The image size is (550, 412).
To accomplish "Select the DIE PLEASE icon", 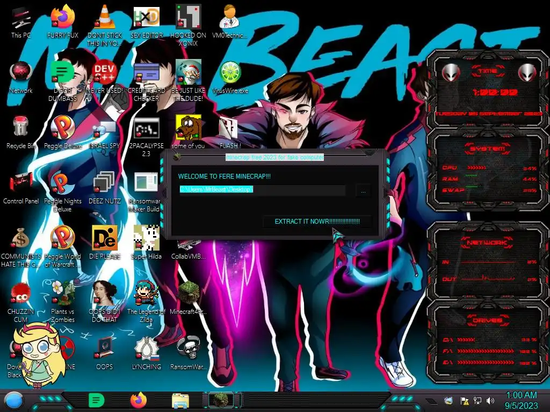I will [x=105, y=243].
